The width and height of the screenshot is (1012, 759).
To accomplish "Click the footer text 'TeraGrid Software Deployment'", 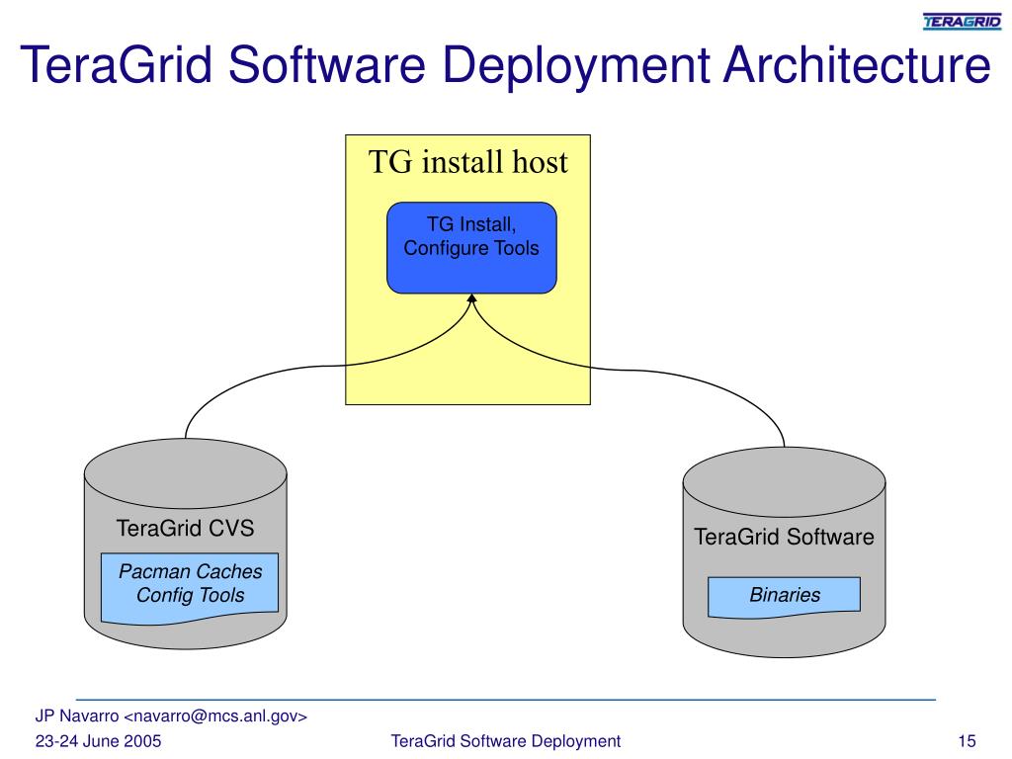I will pyautogui.click(x=505, y=741).
